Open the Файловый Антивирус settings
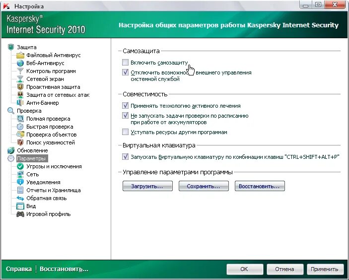This screenshot has width=349, height=280. (54, 55)
